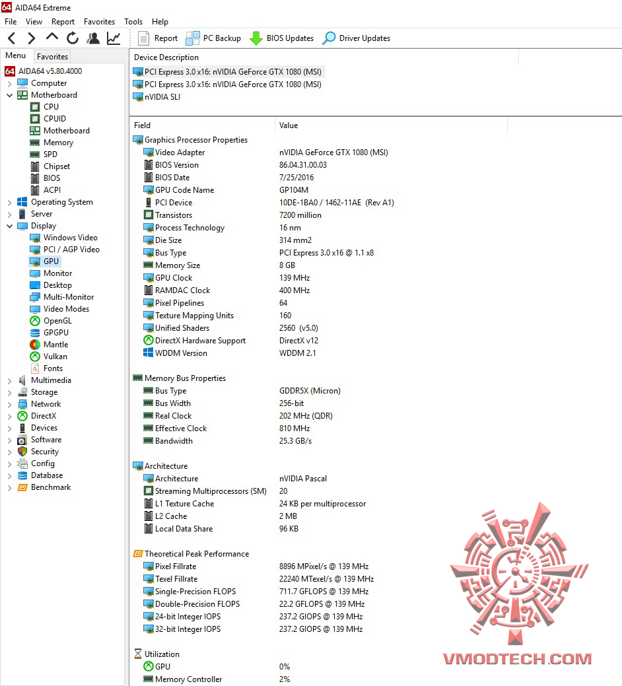The image size is (622, 686).
Task: Open the user manage icon in toolbar
Action: tap(92, 38)
